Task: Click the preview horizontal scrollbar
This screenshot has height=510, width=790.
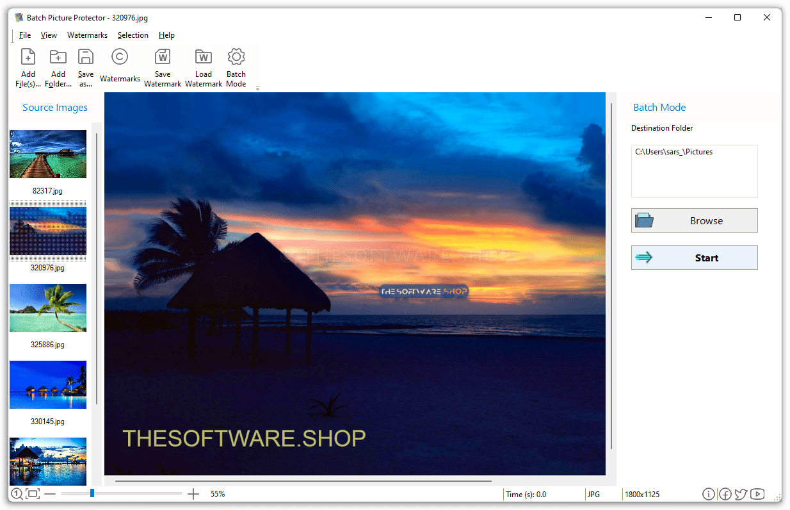Action: tap(303, 481)
